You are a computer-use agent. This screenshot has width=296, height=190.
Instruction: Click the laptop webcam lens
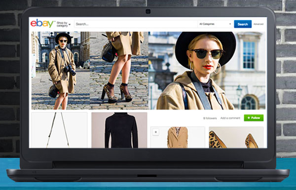[x=148, y=11]
